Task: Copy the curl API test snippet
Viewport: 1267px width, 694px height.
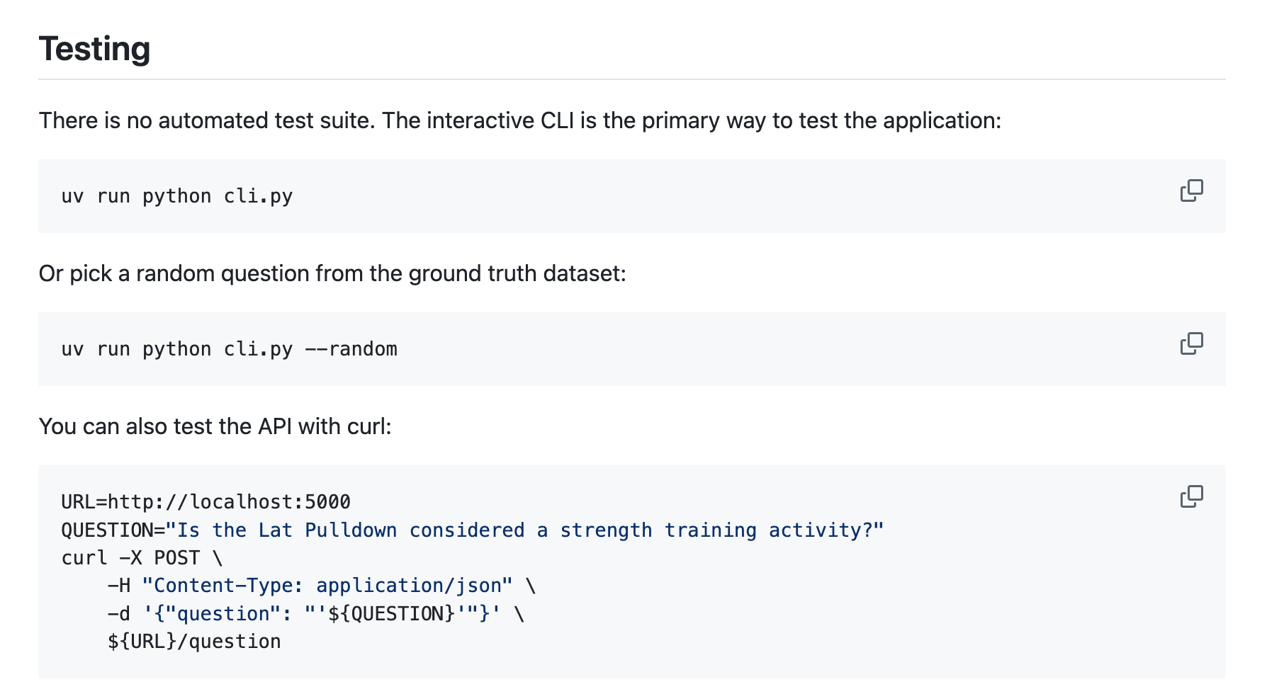Action: point(1191,496)
